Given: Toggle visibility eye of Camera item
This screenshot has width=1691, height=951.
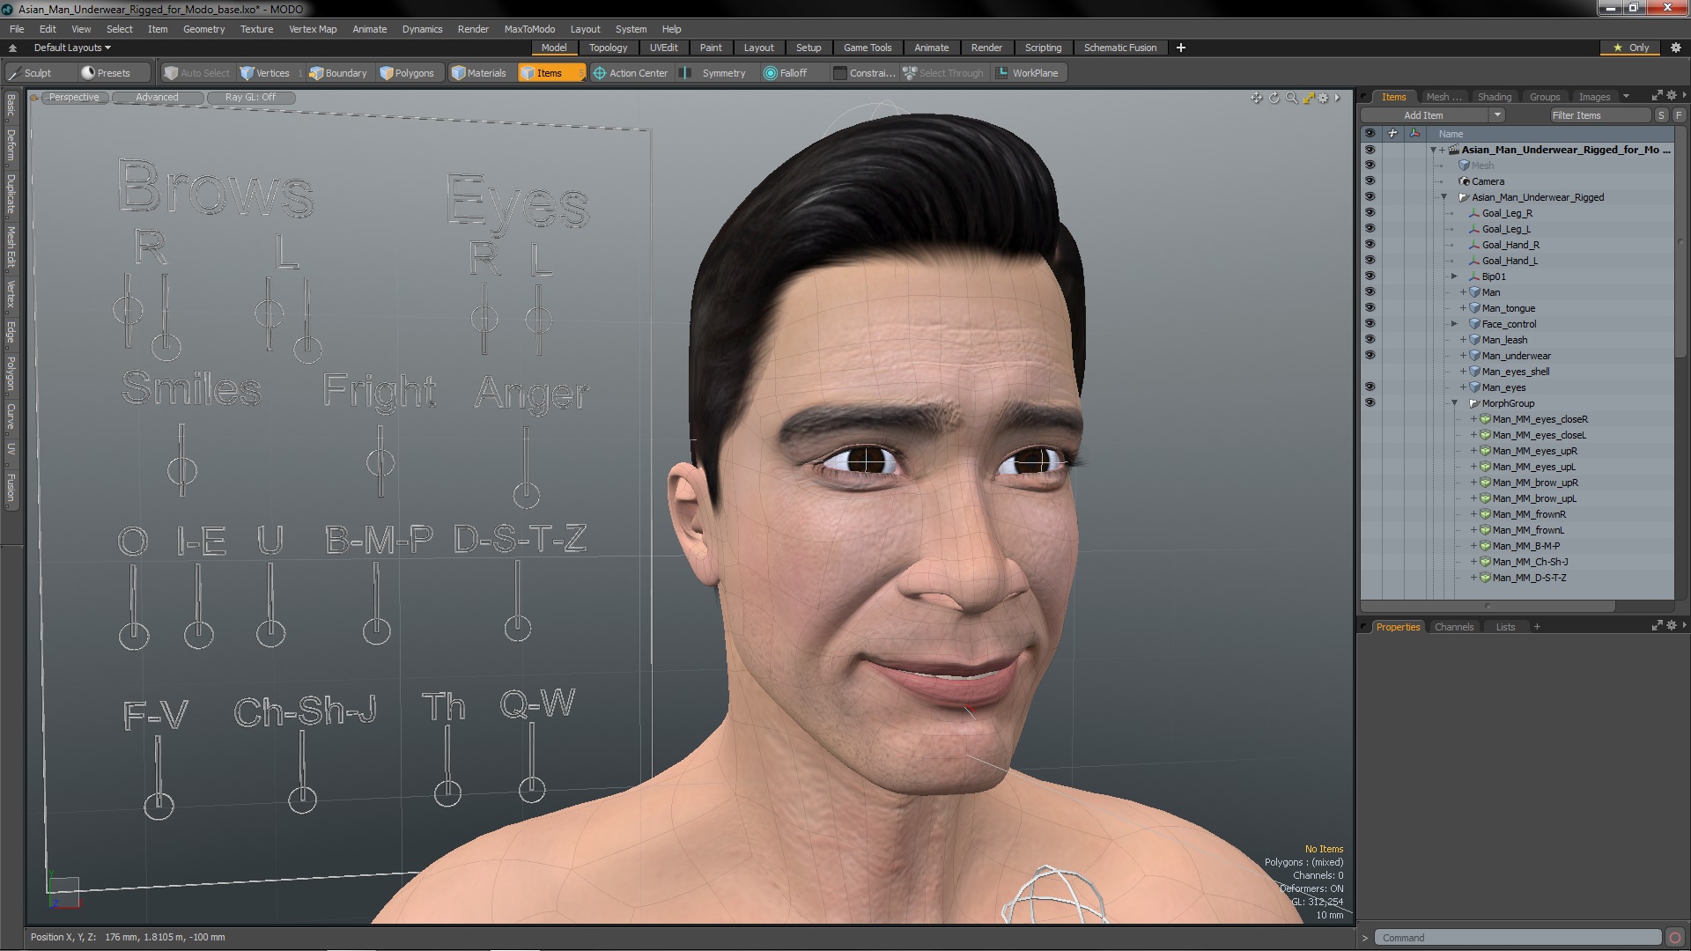Looking at the screenshot, I should 1370,181.
